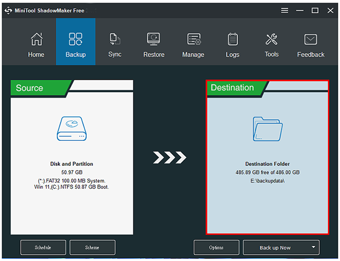Screen dimensions: 340x261
Task: Open the Logs clipboard icon
Action: pos(232,39)
